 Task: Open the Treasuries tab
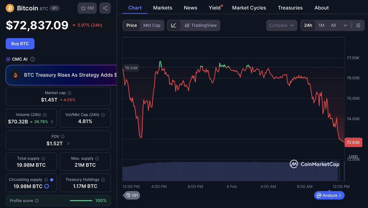tap(290, 8)
